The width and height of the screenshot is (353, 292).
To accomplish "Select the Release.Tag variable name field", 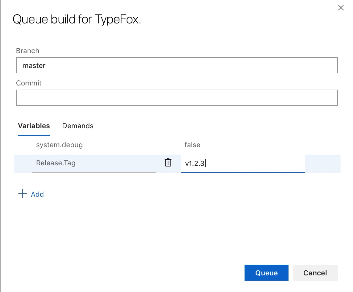I will pyautogui.click(x=94, y=163).
